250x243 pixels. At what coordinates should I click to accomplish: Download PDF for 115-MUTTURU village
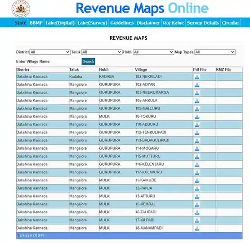point(197,156)
